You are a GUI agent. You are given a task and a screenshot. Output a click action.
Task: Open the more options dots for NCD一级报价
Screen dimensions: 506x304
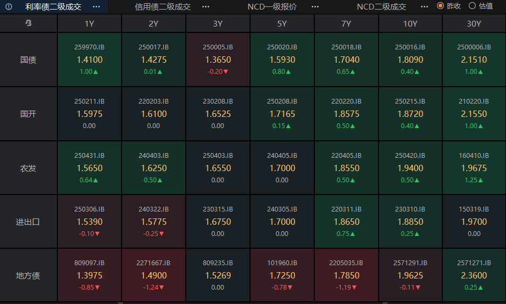(x=315, y=6)
